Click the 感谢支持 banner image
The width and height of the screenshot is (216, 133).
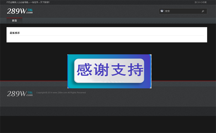click(x=109, y=71)
